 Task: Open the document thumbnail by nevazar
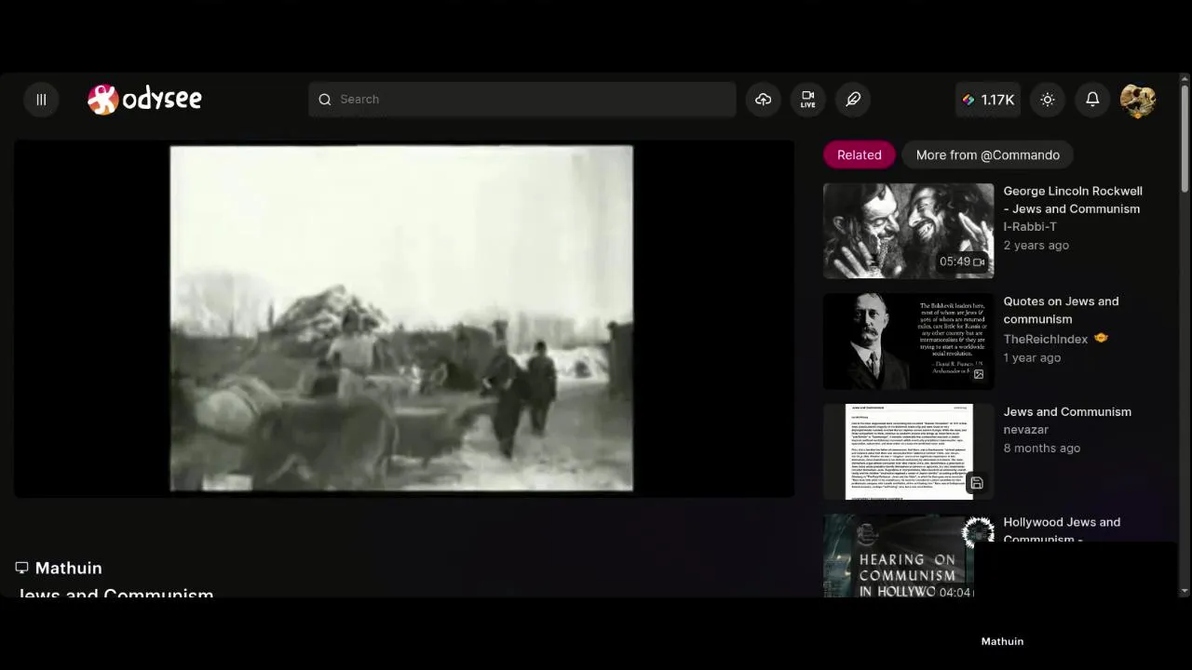[x=908, y=451]
